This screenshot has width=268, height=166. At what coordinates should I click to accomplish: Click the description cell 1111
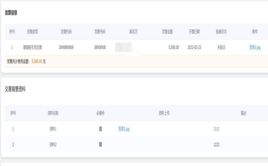click(x=217, y=129)
